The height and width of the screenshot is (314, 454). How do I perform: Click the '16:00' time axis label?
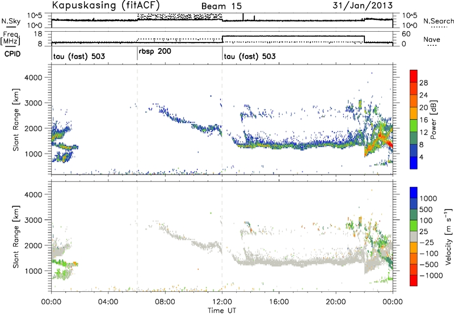[x=279, y=302]
